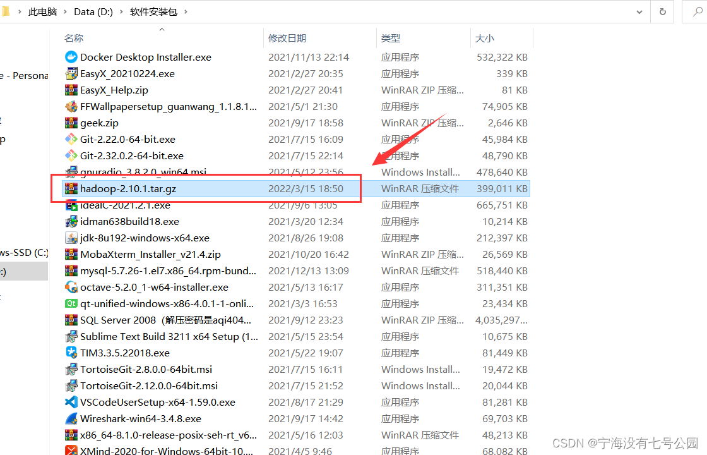Select file name octave-5.2.0_1-w64-installer.exe
The width and height of the screenshot is (707, 455).
pyautogui.click(x=154, y=287)
